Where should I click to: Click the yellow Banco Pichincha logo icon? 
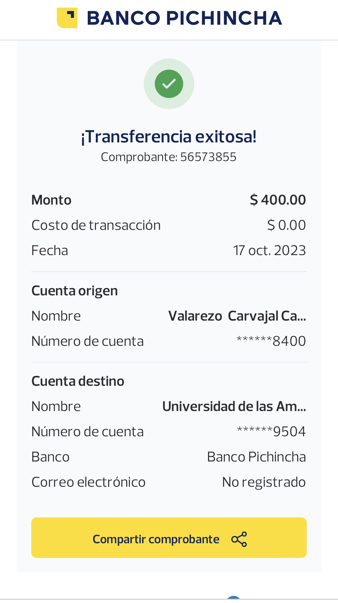[67, 18]
